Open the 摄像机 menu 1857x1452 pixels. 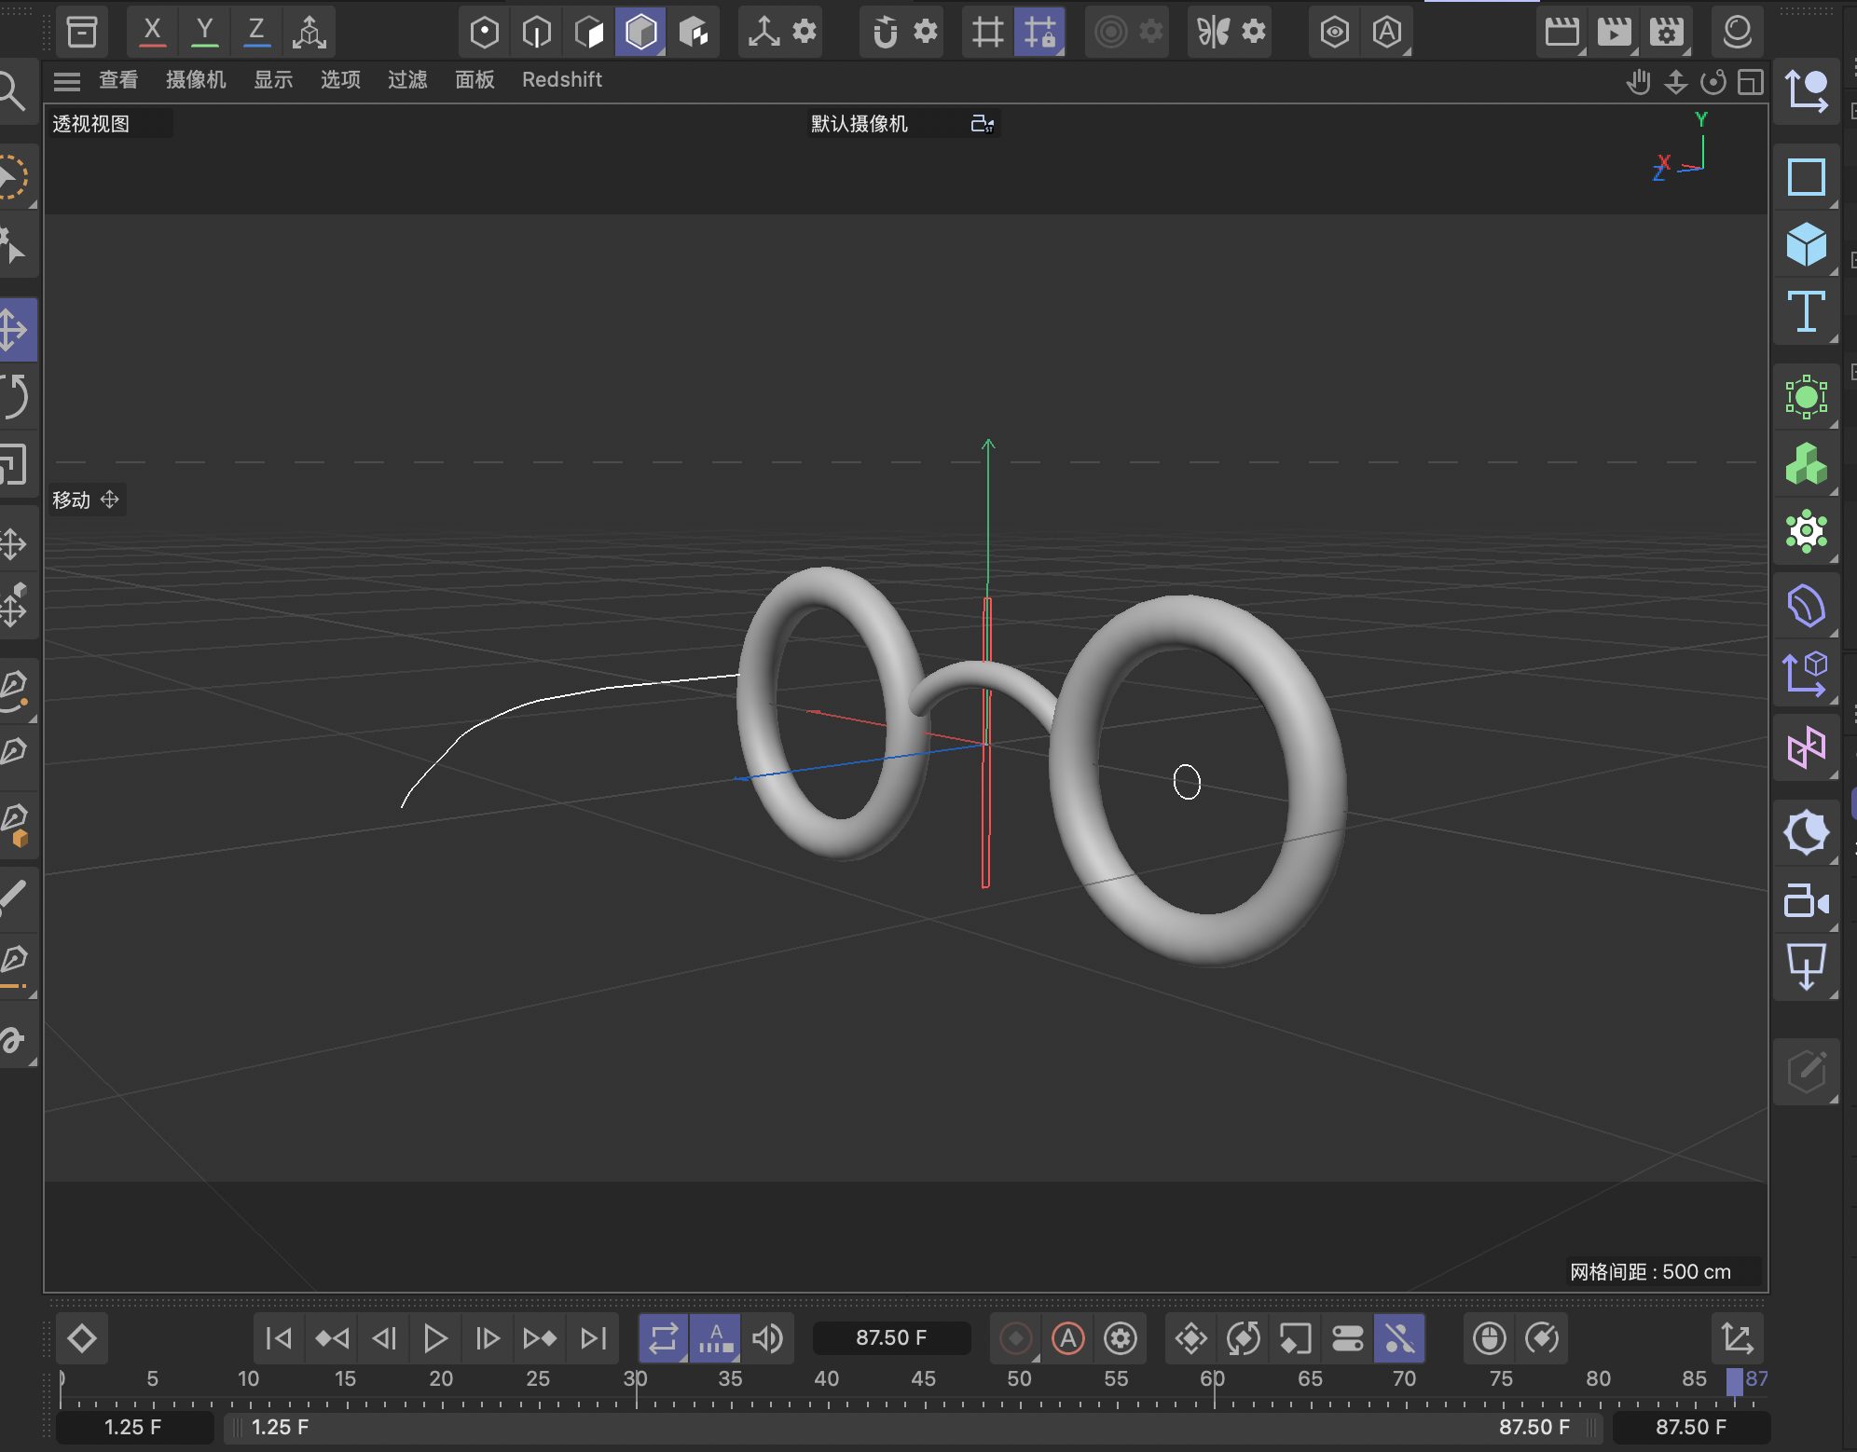pos(196,80)
